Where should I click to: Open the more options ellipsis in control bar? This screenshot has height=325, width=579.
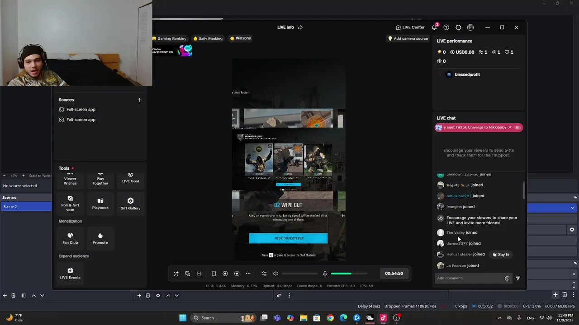tap(248, 274)
